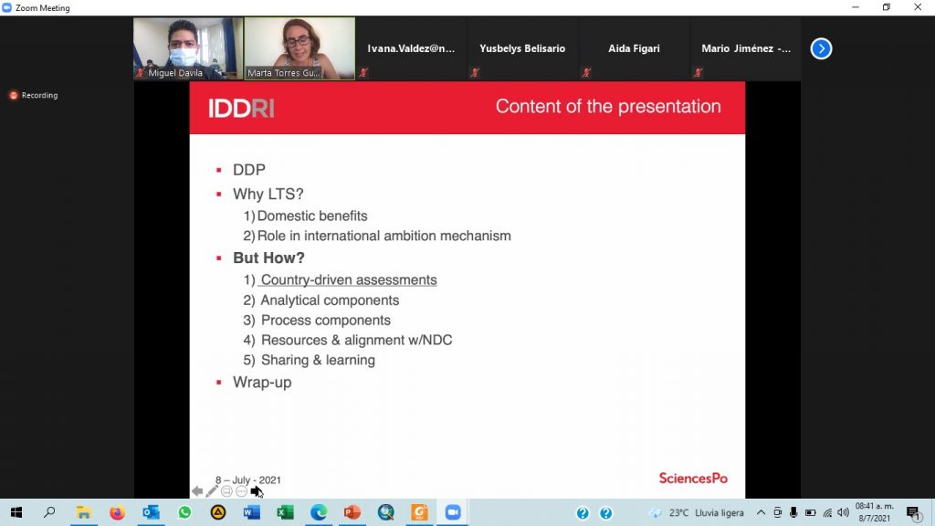This screenshot has height=526, width=935.
Task: Click the Windows Start button
Action: click(x=16, y=513)
